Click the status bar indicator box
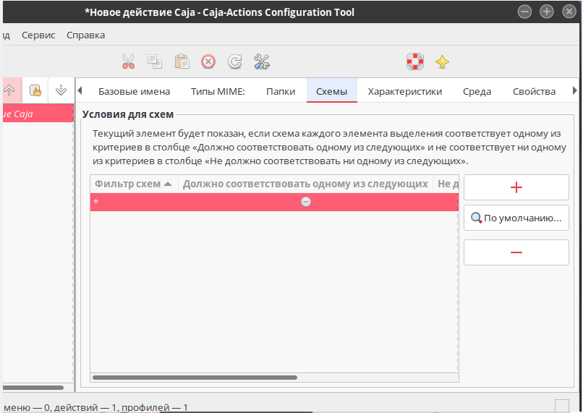The image size is (583, 413). click(x=562, y=406)
